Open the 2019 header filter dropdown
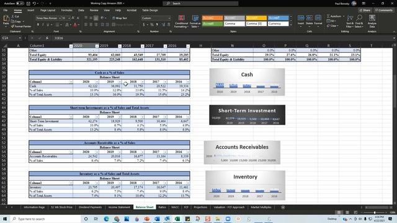397x223 pixels. 120,46
